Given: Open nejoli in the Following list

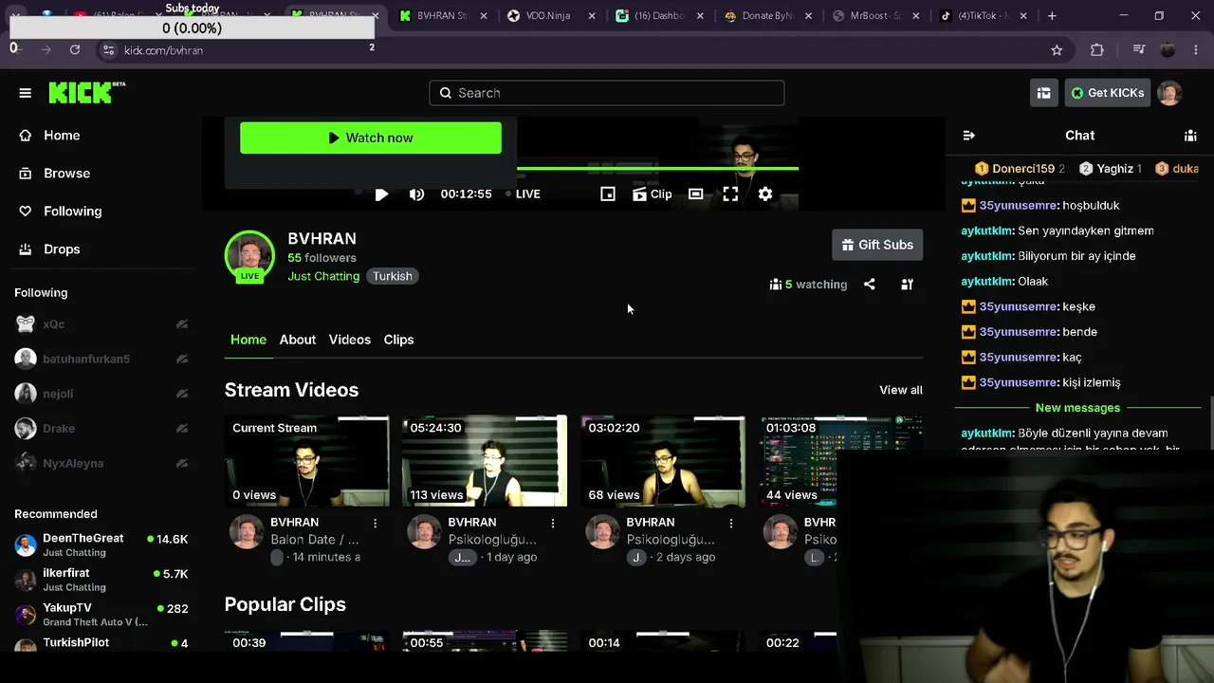Looking at the screenshot, I should 101,394.
